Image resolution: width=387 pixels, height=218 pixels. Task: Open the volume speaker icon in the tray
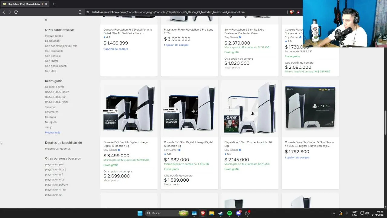tap(367, 213)
